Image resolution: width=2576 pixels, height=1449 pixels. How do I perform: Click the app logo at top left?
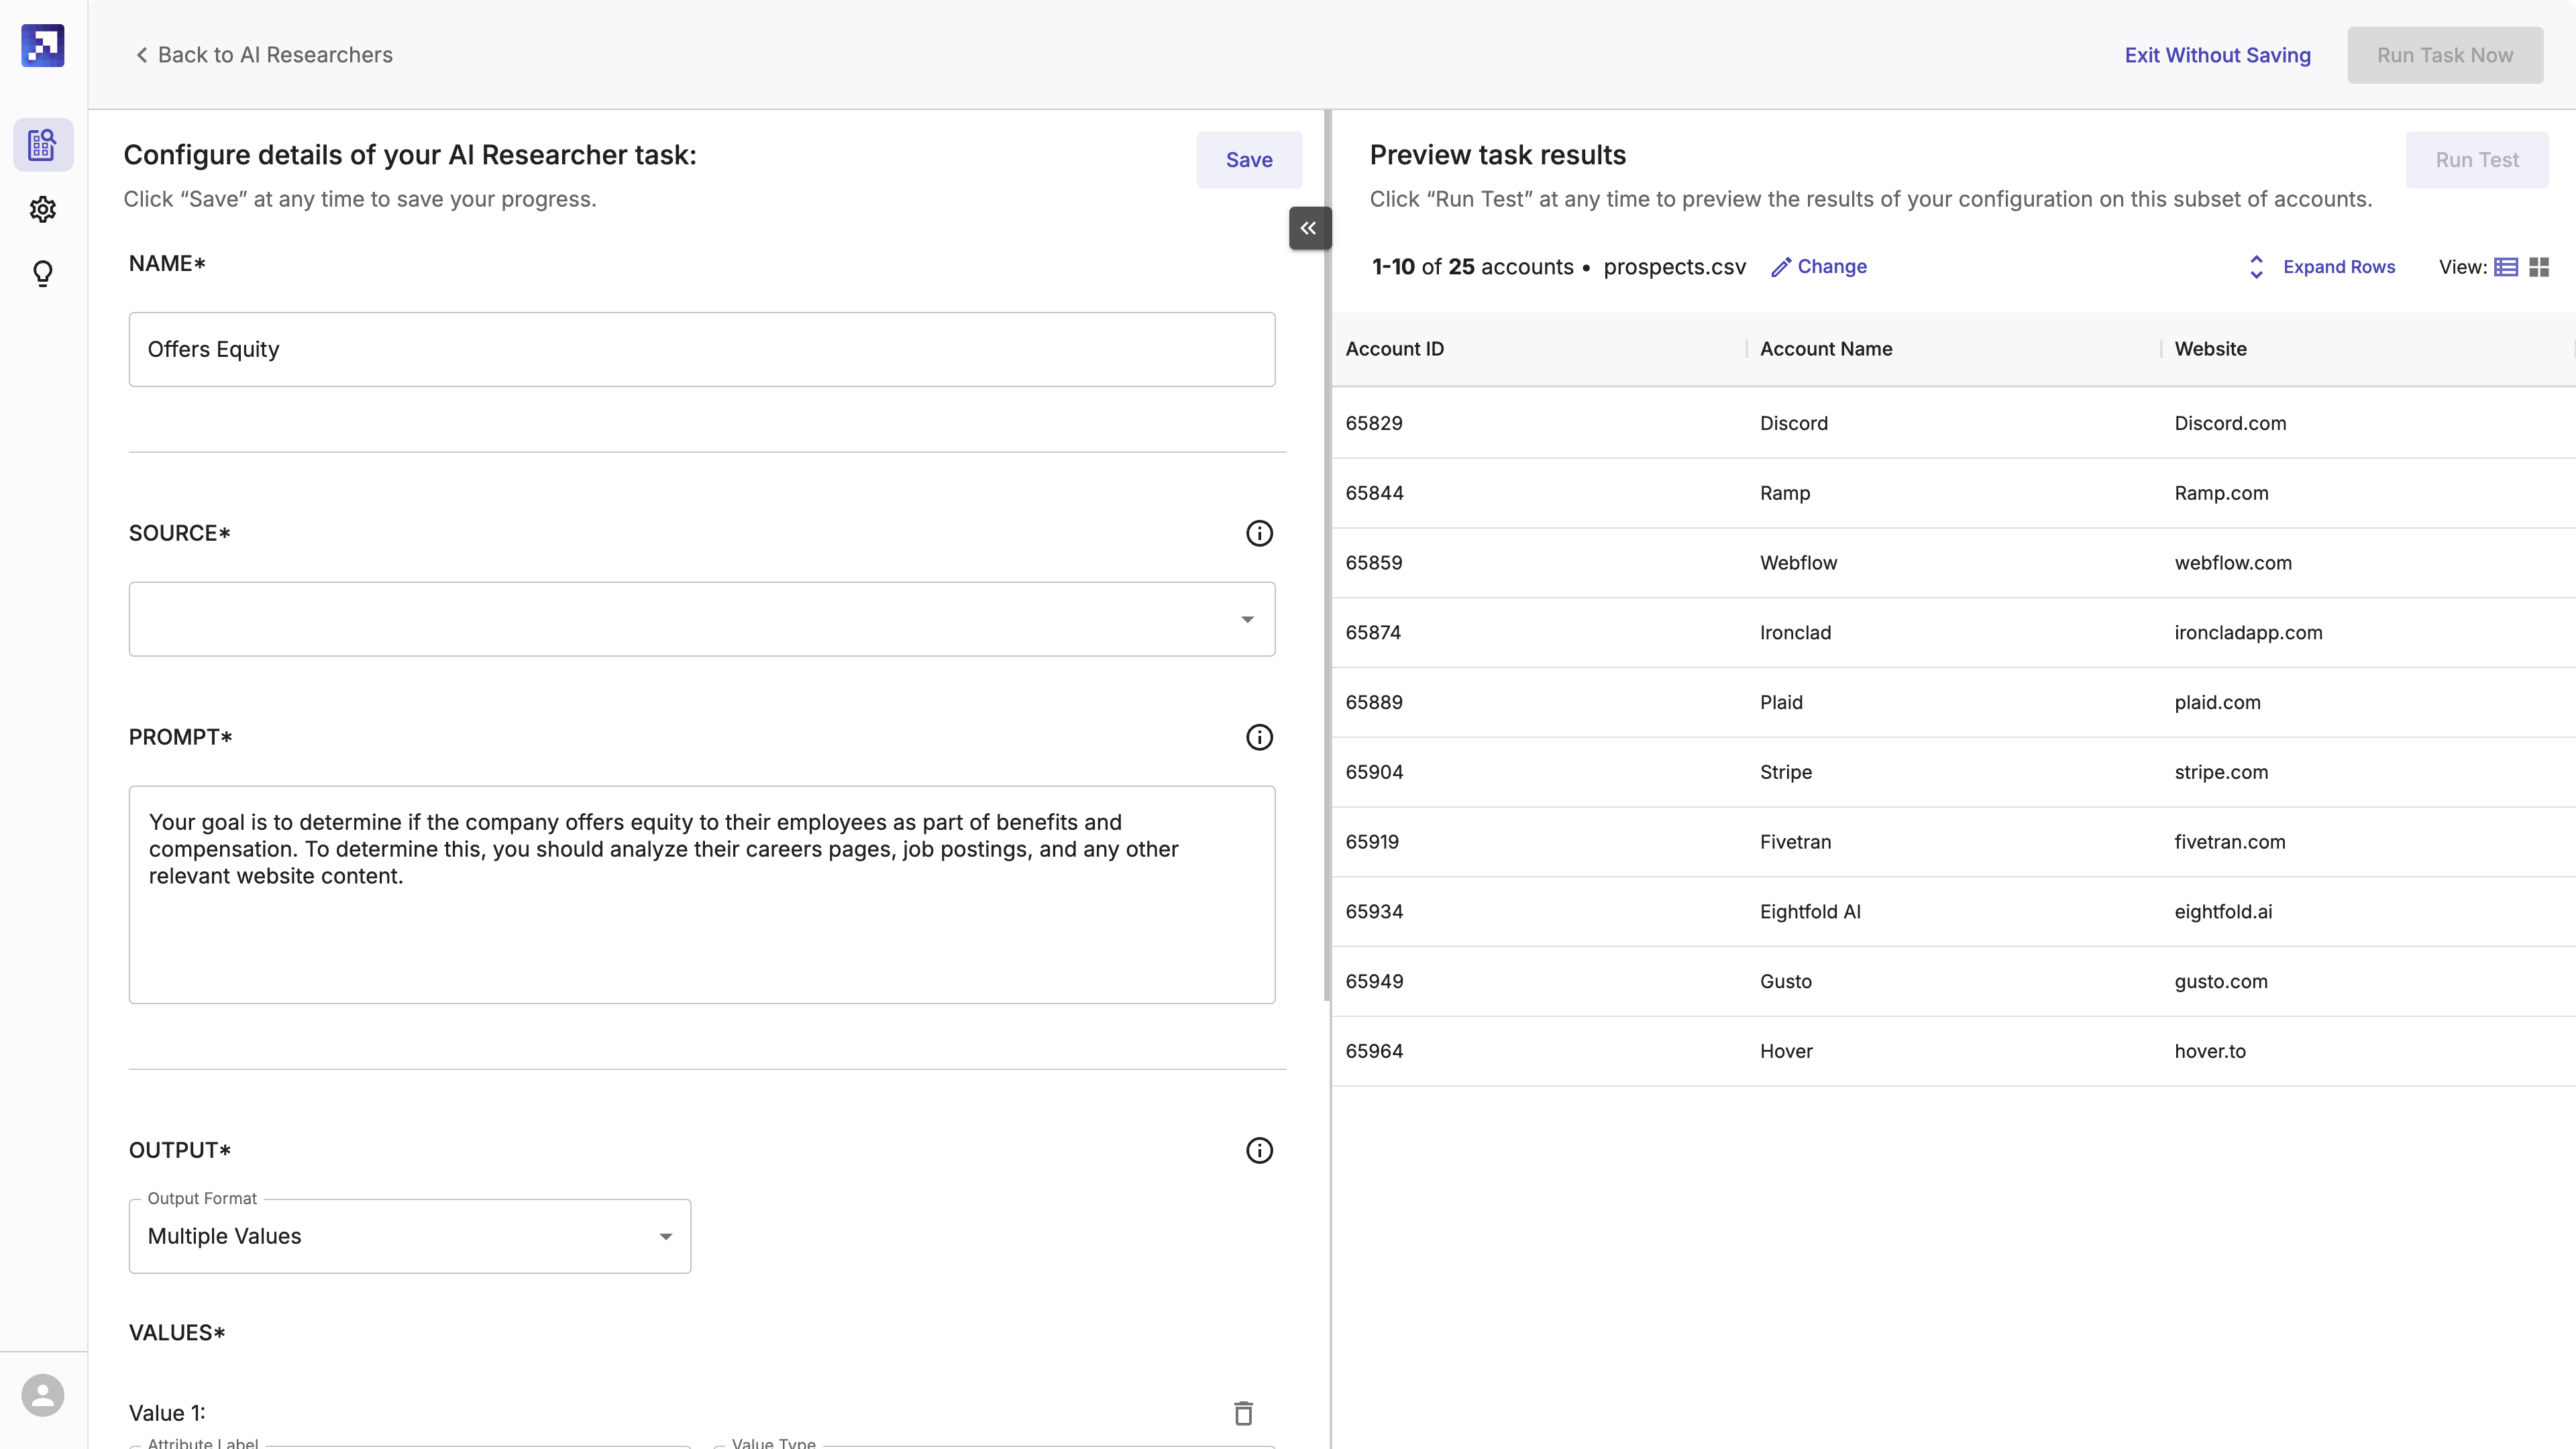42,45
